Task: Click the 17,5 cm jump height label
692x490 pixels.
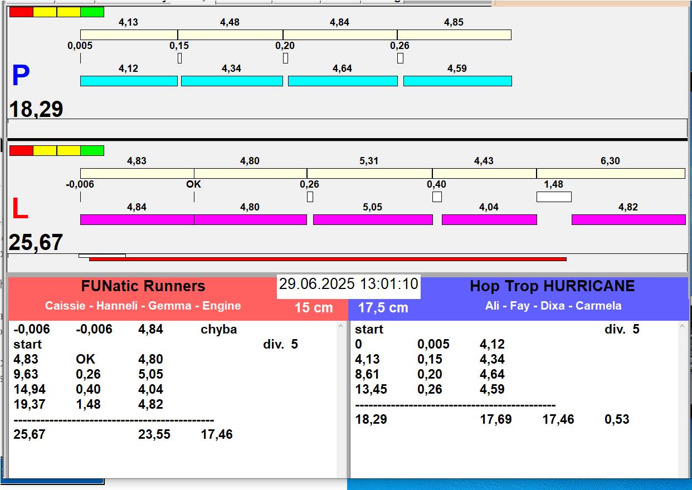Action: pos(383,307)
